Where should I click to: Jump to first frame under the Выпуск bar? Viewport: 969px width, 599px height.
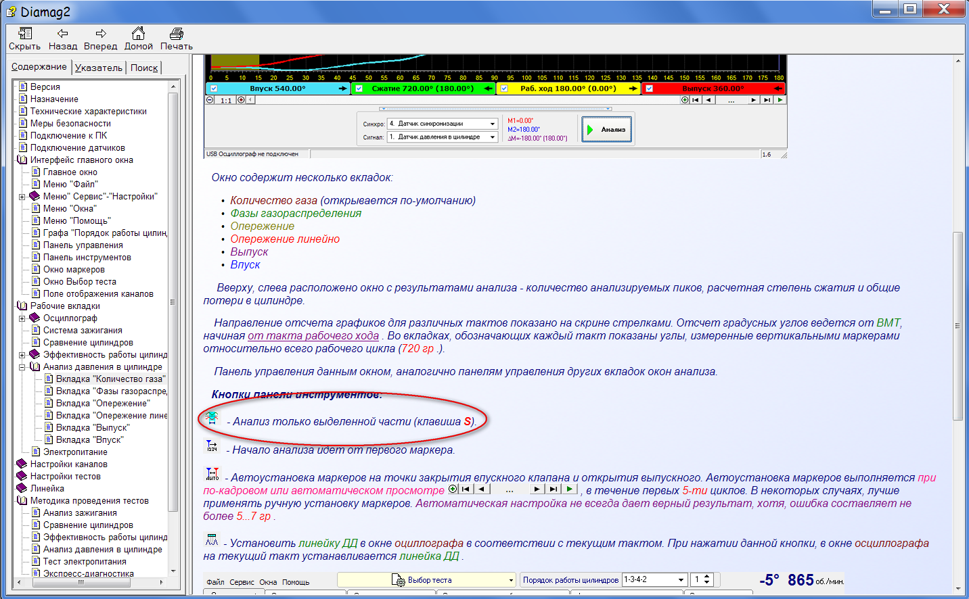point(696,100)
